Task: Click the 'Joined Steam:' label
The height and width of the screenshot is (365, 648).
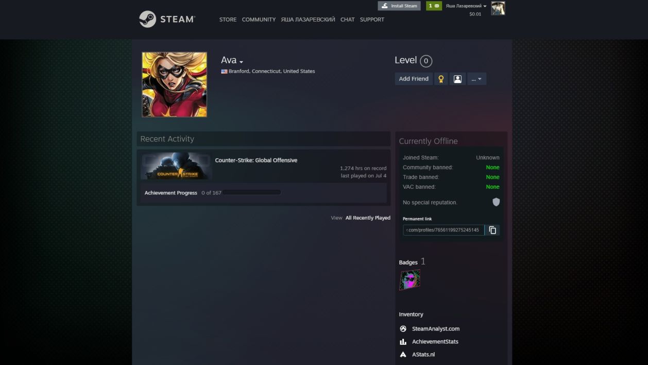Action: point(421,158)
